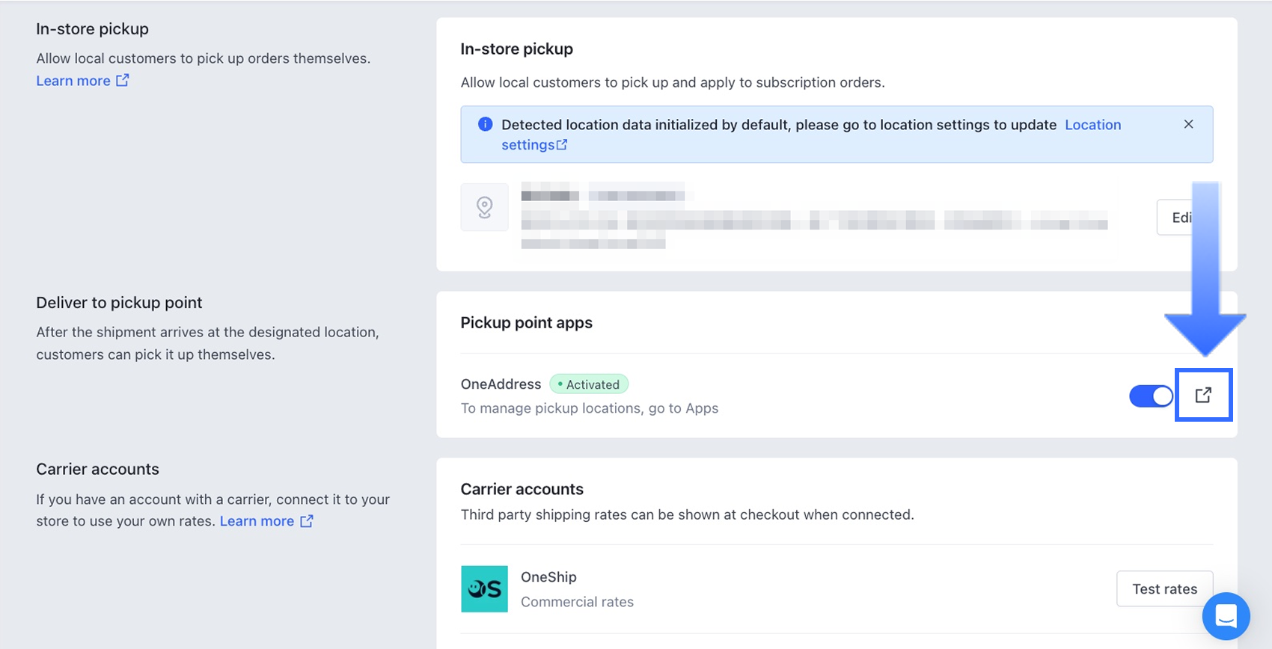Edit the in-store pickup location
Viewport: 1272px width, 649px height.
(x=1178, y=218)
